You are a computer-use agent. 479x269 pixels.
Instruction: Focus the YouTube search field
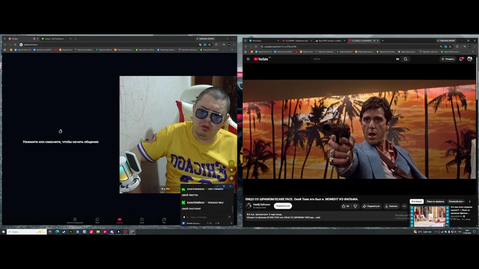[x=354, y=59]
